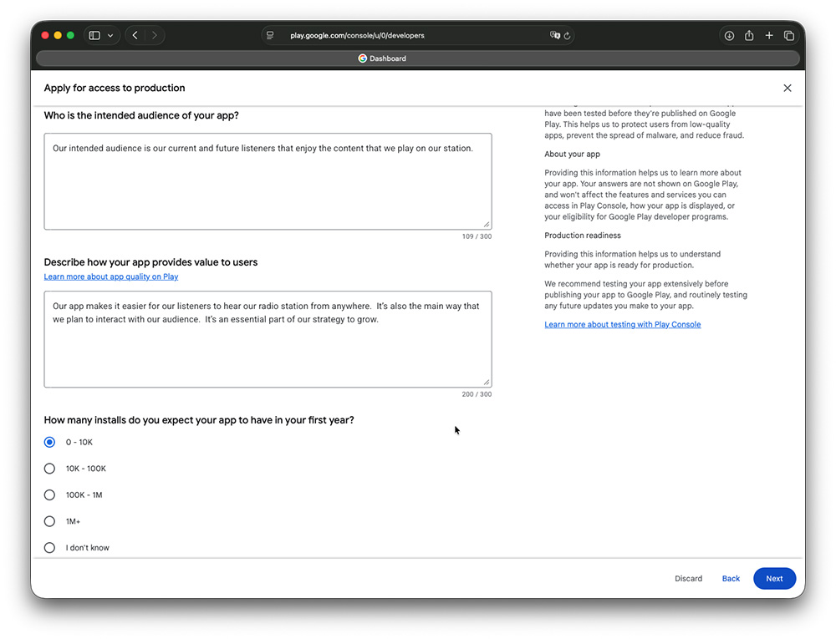
Task: Click the green fullscreen window button
Action: click(70, 35)
